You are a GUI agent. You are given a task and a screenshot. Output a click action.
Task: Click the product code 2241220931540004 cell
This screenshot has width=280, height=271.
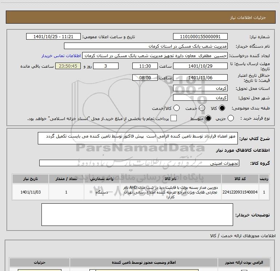[x=240, y=192]
